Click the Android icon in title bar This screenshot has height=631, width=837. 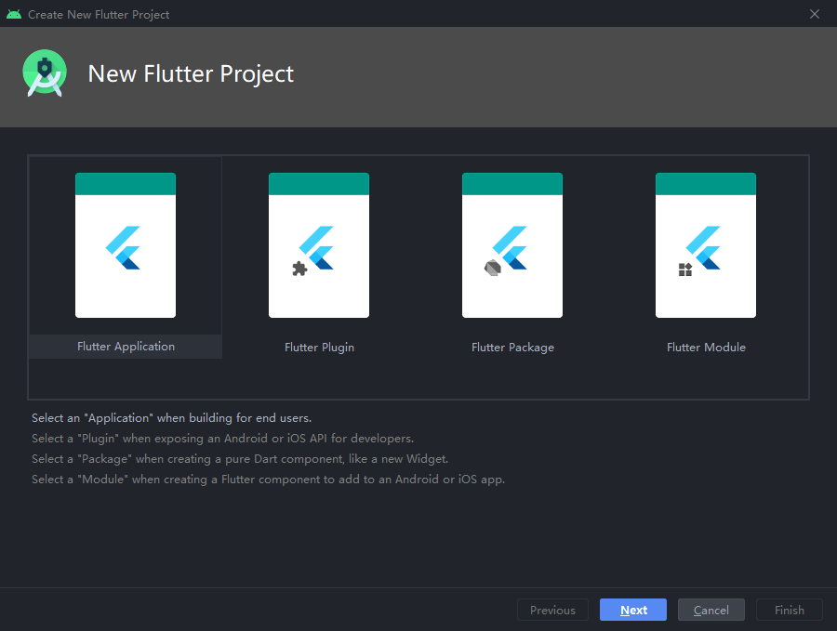[14, 14]
